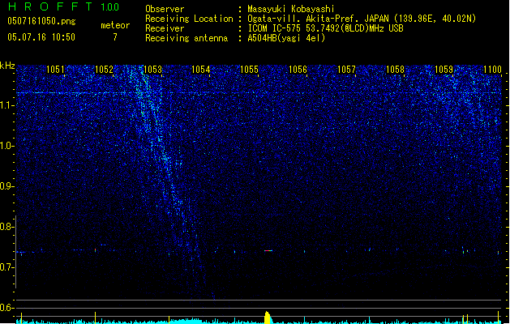The image size is (510, 324).
Task: Click the Ogata-vill. Akita-Pref. JAPAN location text
Action: pos(362,19)
